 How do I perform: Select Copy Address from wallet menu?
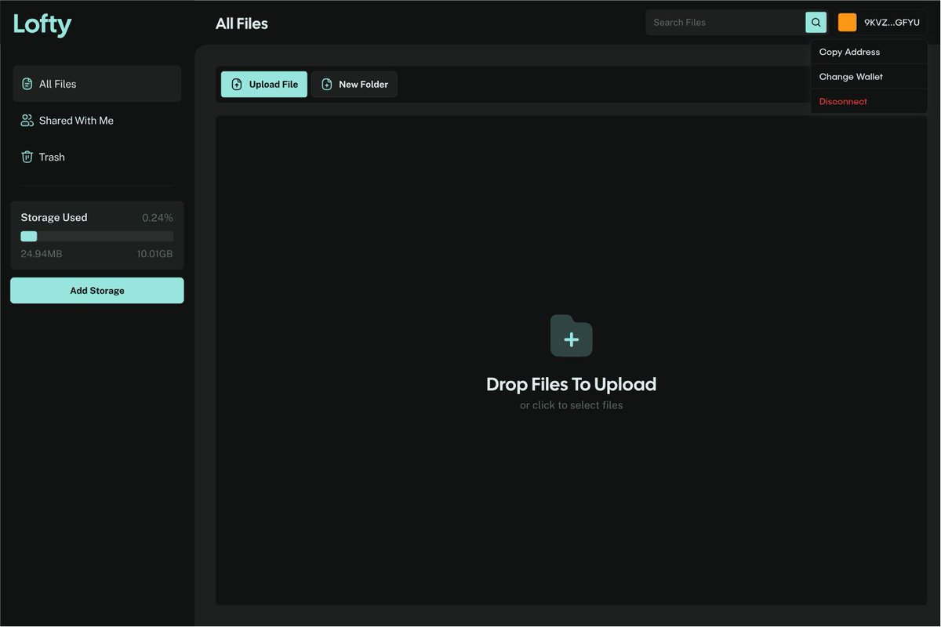(869, 52)
